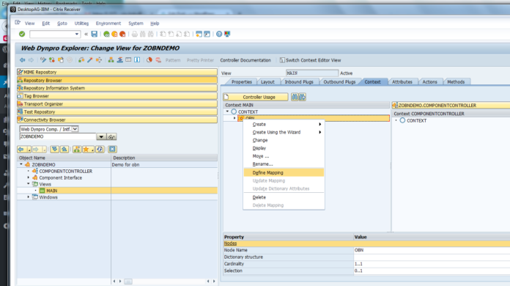Click the red Cancel icon
510x286 pixels.
tap(122, 34)
